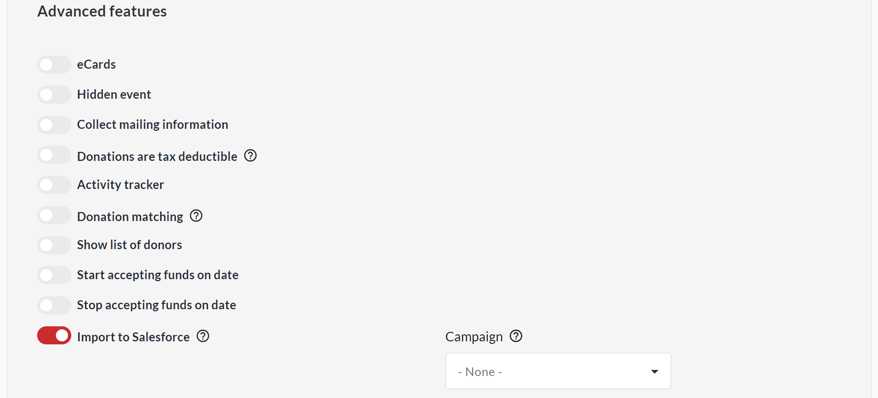Click the Show list of donors label text
This screenshot has height=398, width=878.
coord(129,245)
